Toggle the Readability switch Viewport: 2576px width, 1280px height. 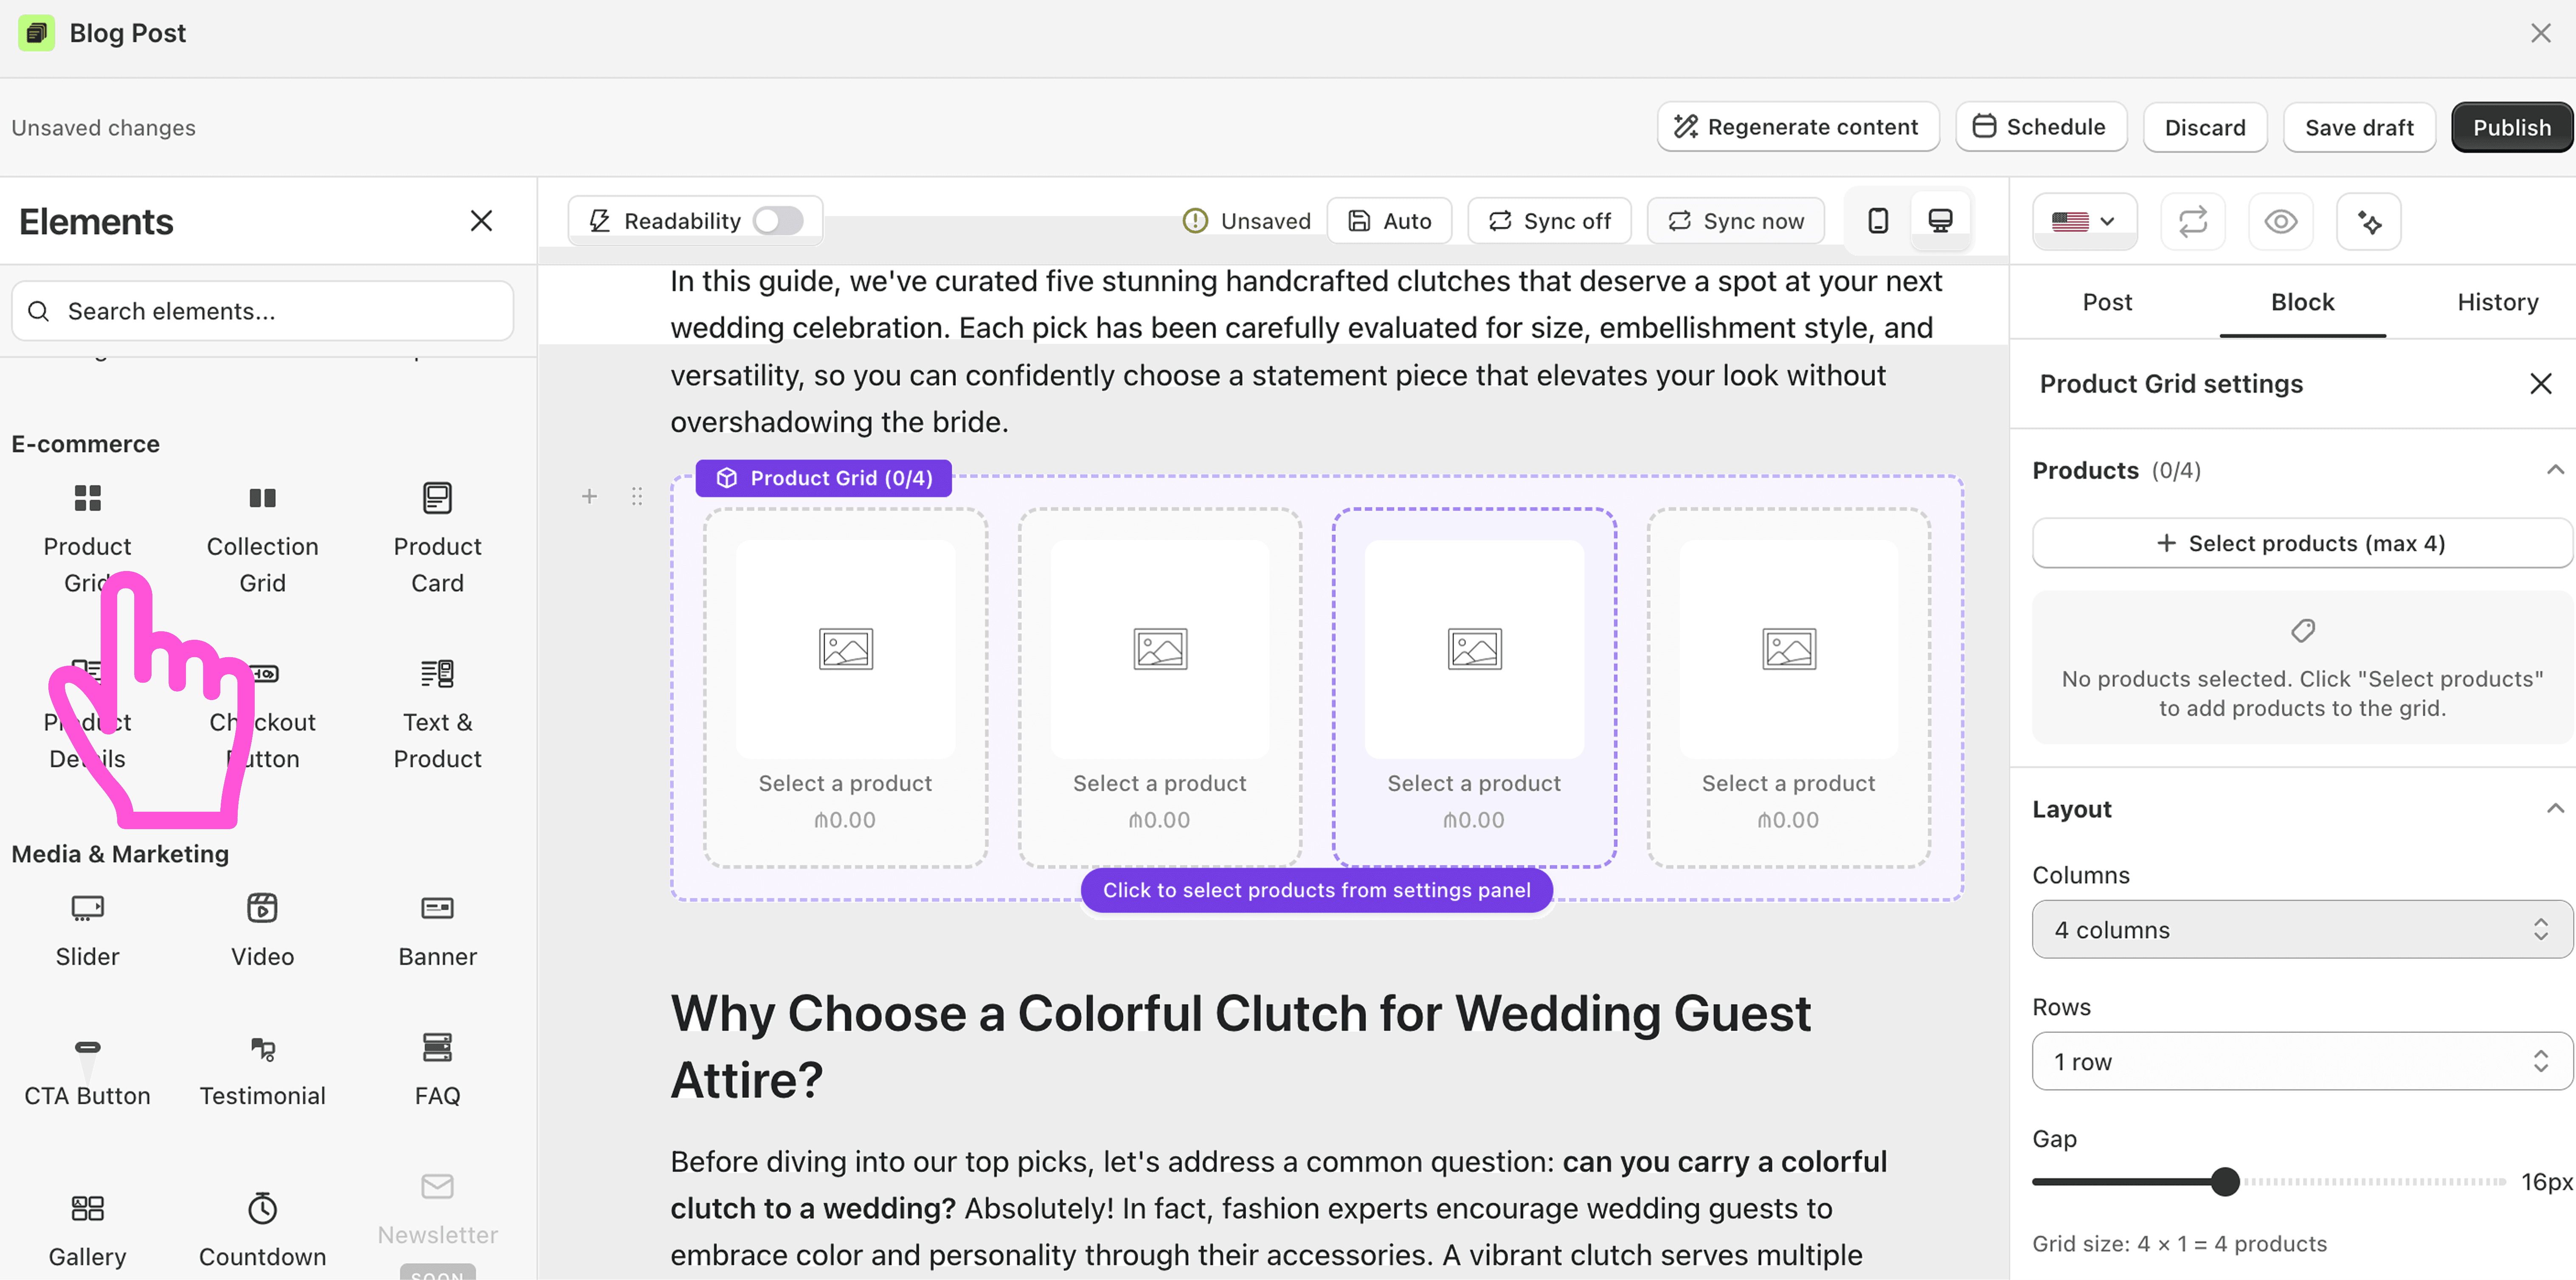[778, 221]
